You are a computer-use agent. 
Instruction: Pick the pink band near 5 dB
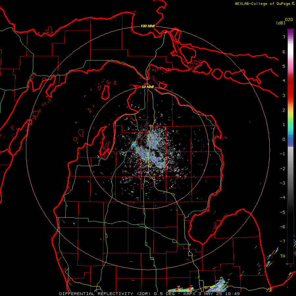tap(290, 66)
